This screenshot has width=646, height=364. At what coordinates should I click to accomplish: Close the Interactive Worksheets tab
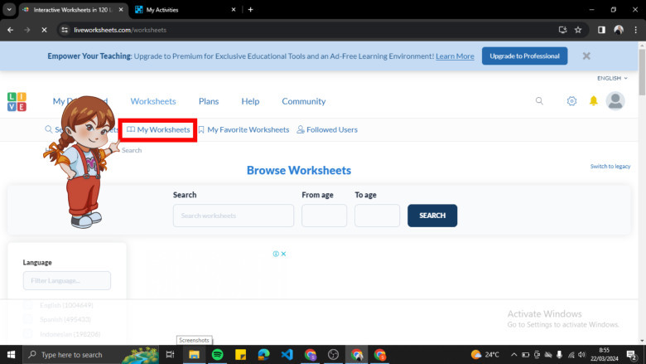[121, 9]
